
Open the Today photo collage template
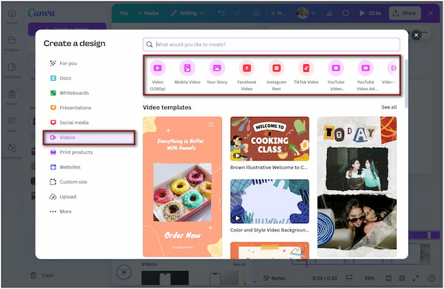coord(357,187)
